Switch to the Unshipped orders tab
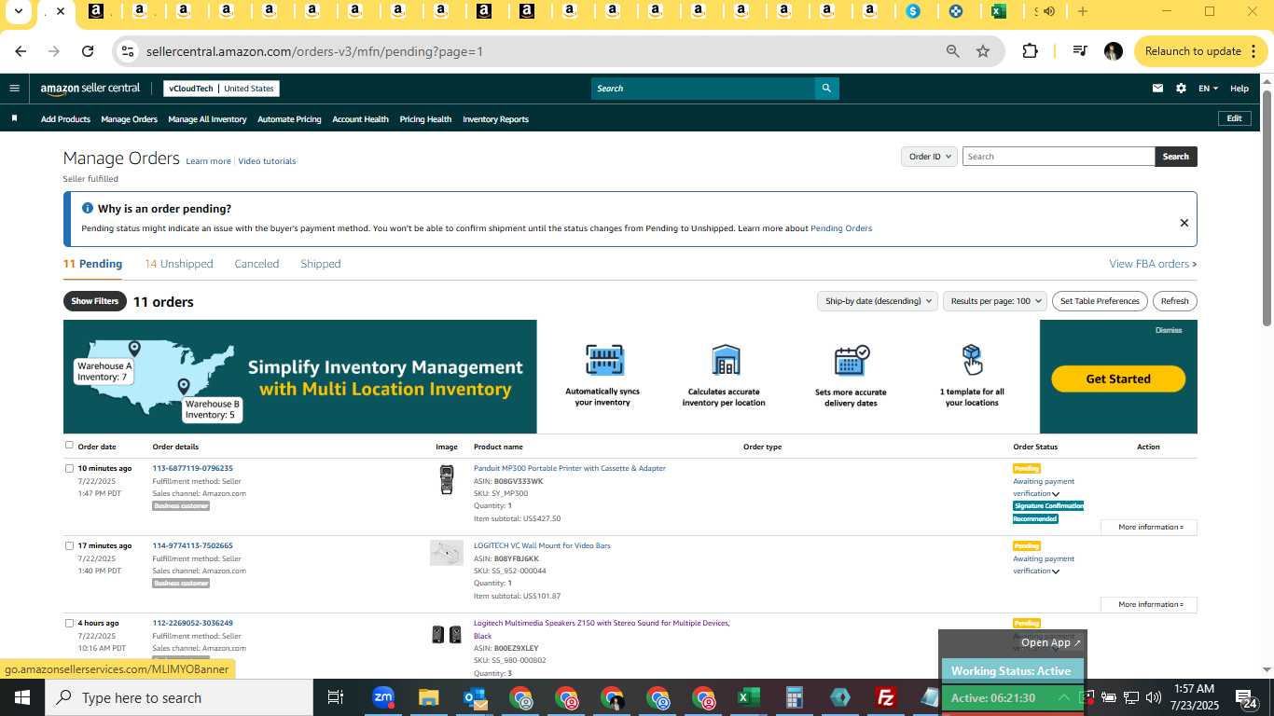The image size is (1274, 716). (179, 264)
